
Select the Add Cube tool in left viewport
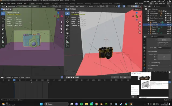point(3,46)
